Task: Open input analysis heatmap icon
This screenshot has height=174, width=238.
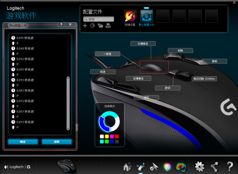Action: (x=181, y=167)
